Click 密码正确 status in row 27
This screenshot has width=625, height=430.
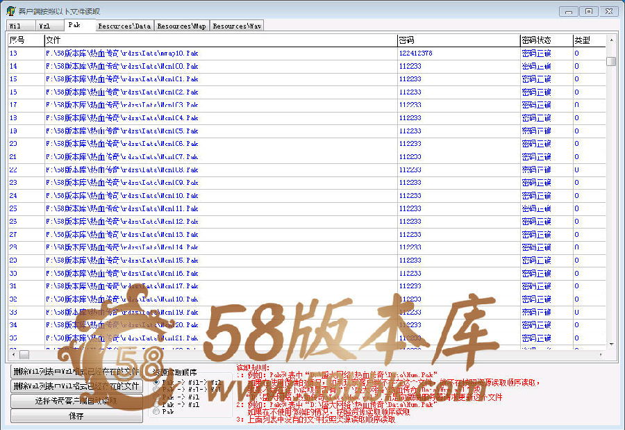point(536,235)
